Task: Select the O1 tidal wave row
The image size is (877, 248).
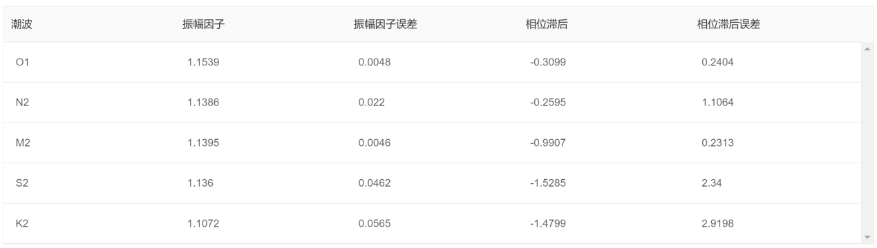Action: tap(432, 63)
